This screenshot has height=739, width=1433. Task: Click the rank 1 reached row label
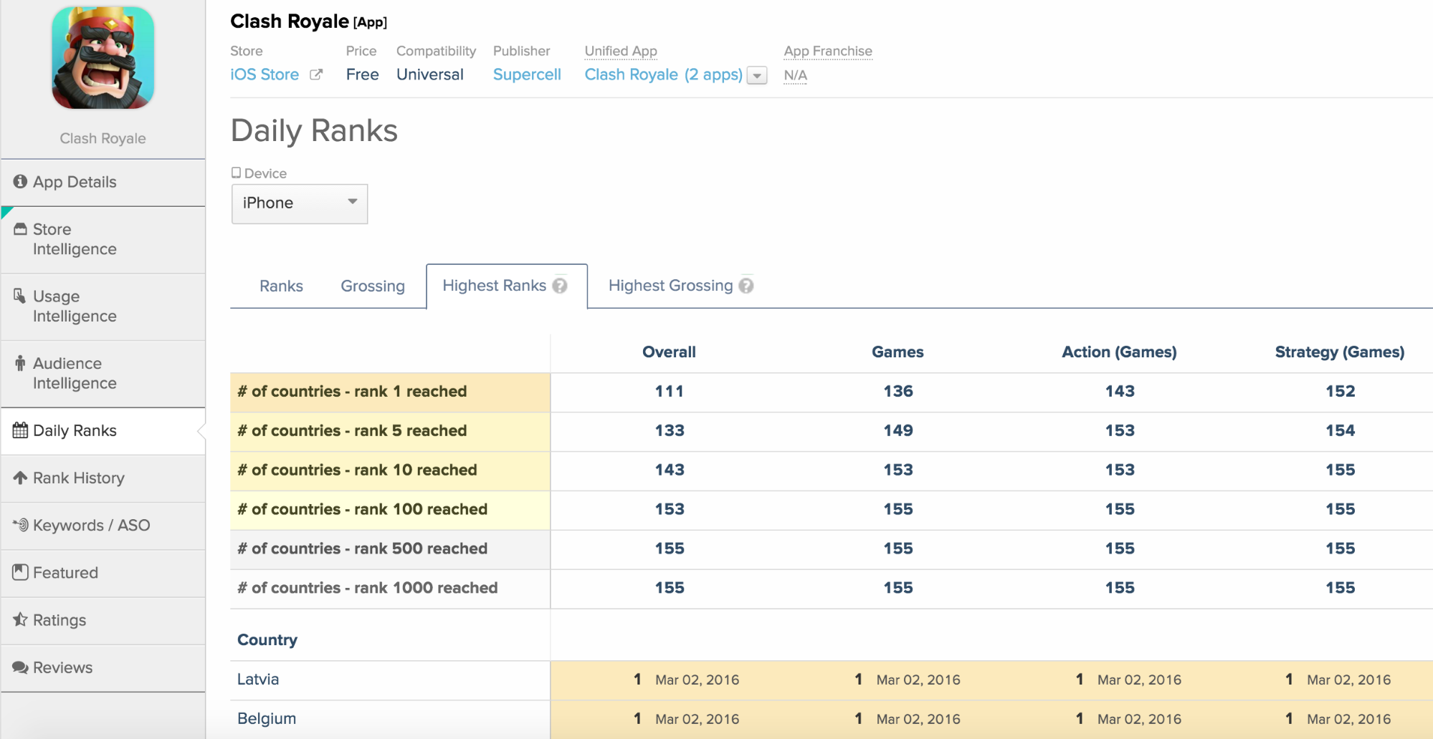[390, 392]
